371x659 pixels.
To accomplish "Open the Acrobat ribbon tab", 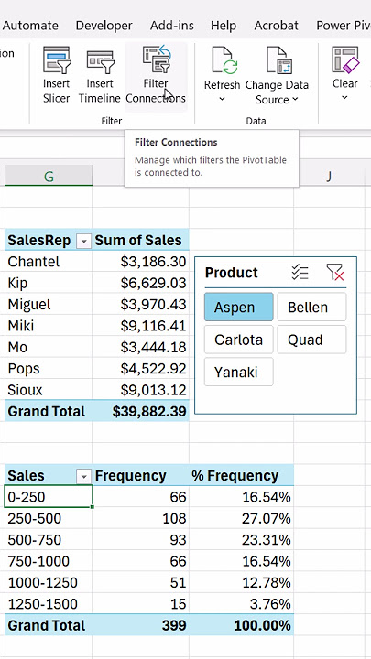I will point(276,26).
